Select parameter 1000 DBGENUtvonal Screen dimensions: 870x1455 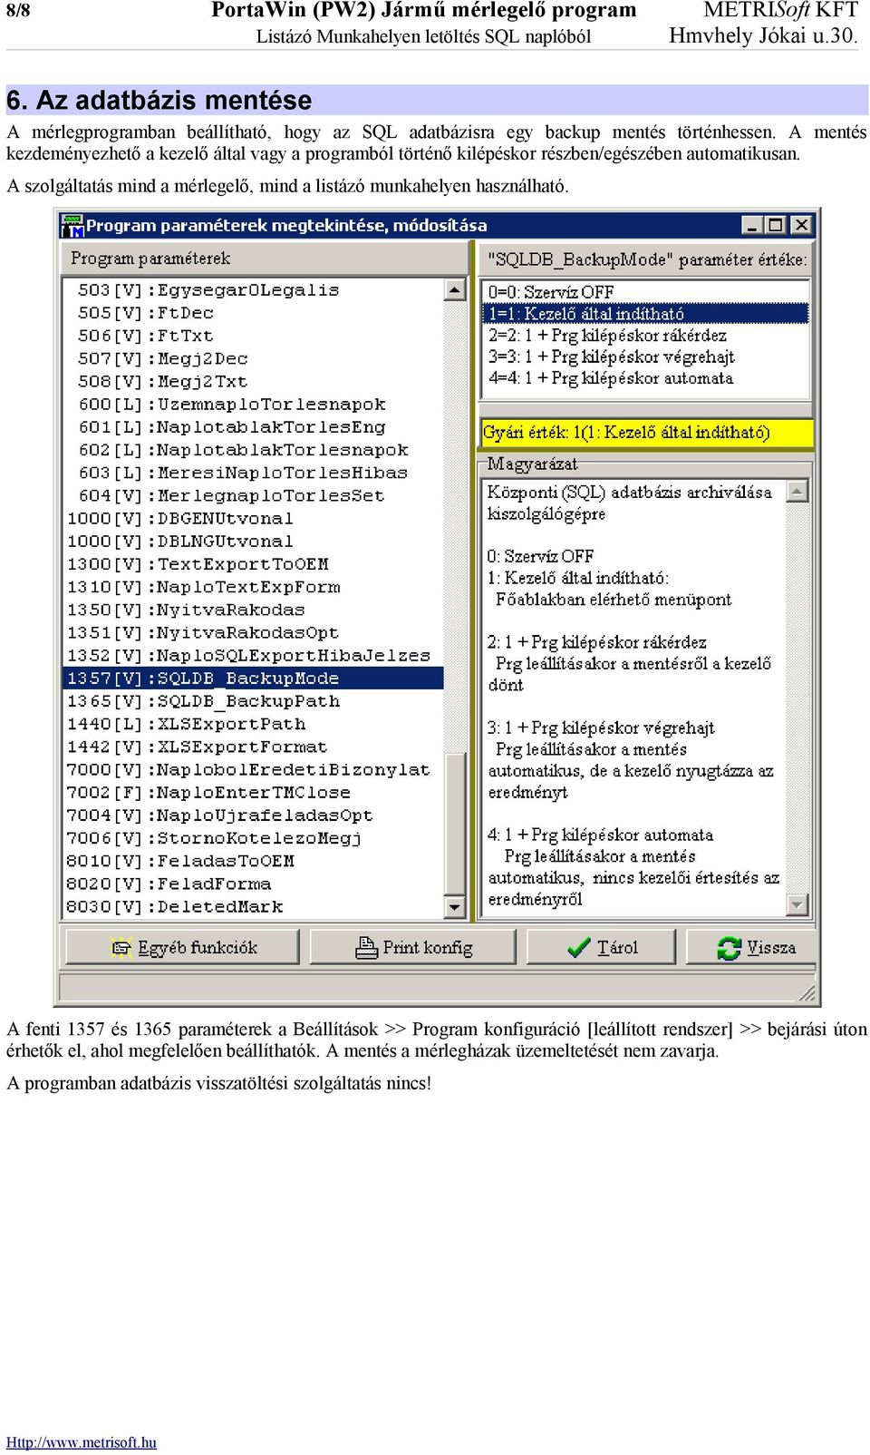254,519
